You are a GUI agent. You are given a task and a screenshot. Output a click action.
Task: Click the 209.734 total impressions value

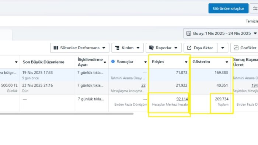pos(222,99)
